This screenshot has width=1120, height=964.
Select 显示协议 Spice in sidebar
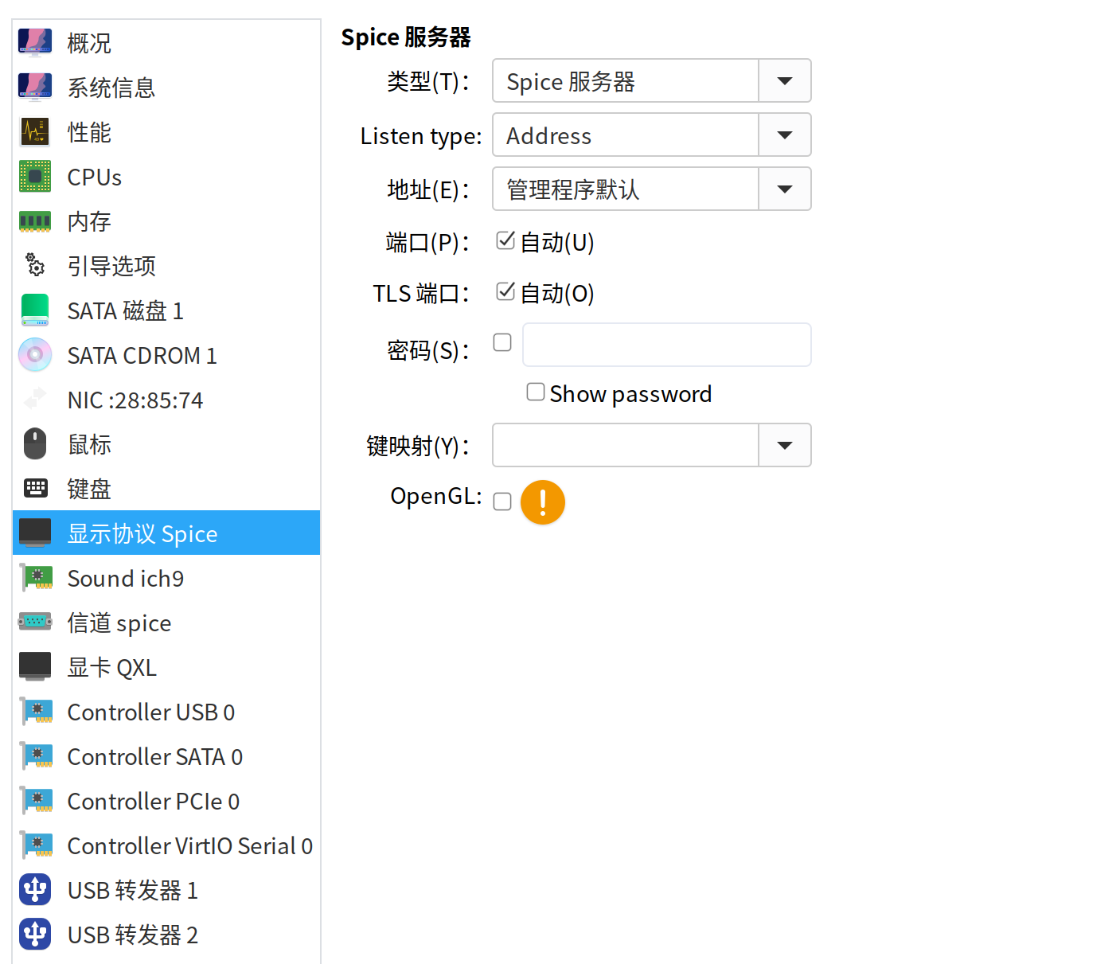click(142, 533)
